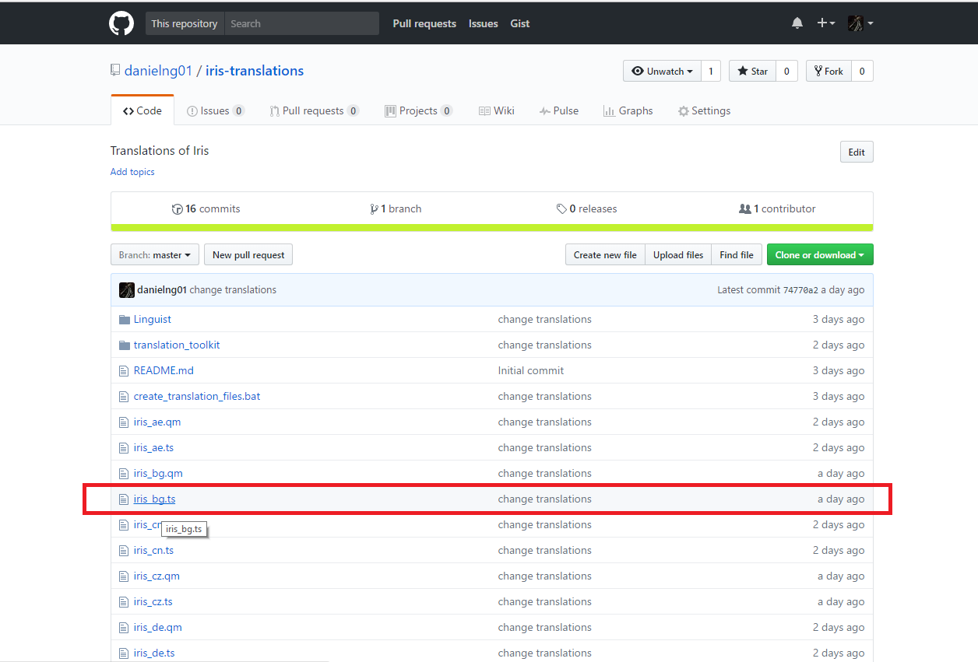
Task: Edit the repository description
Action: click(x=857, y=152)
